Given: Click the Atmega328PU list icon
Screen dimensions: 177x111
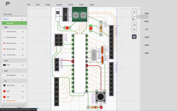Looking at the screenshot, I should click(x=4, y=75).
